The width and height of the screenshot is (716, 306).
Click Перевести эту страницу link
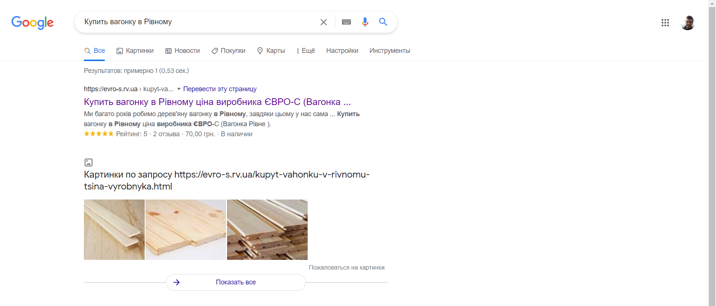220,89
